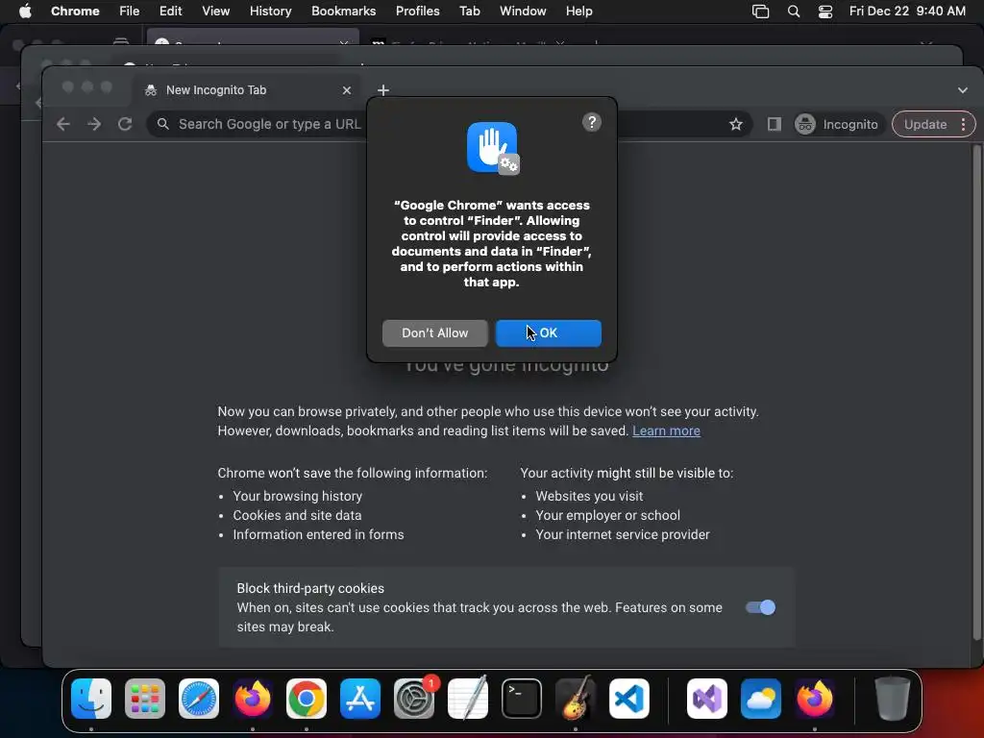The width and height of the screenshot is (984, 738).
Task: Click OK in the Finder access dialog
Action: point(548,332)
